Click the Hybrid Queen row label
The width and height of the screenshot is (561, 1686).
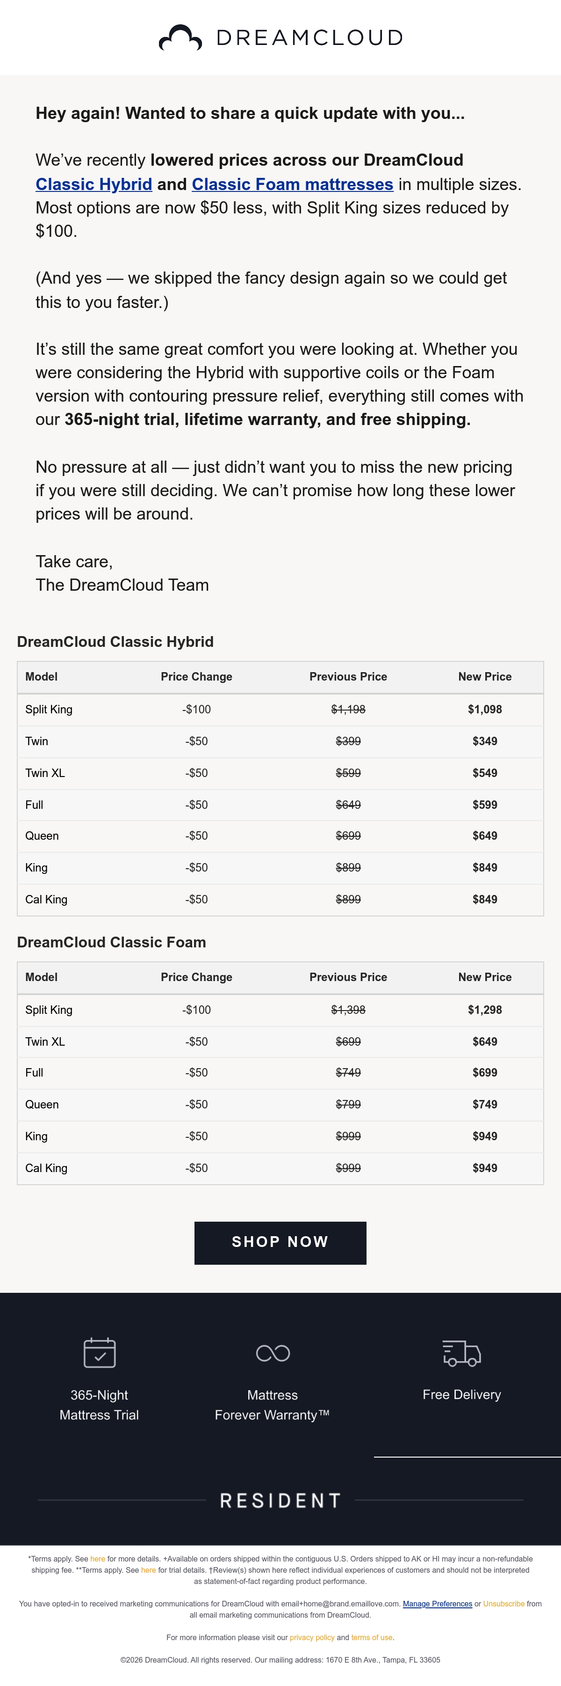[x=42, y=836]
